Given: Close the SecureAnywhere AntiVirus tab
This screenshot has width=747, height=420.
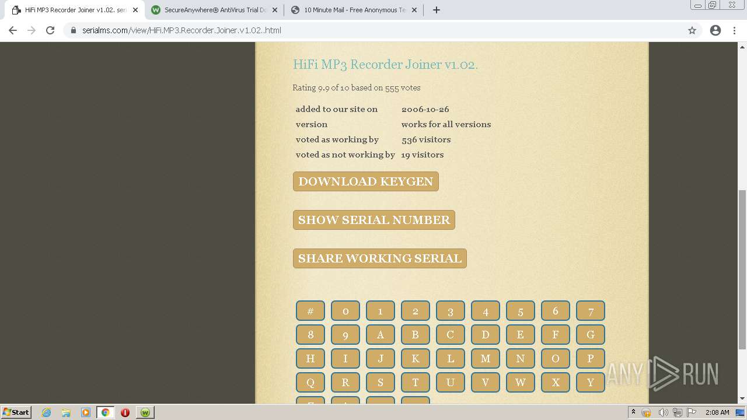Looking at the screenshot, I should (x=275, y=10).
